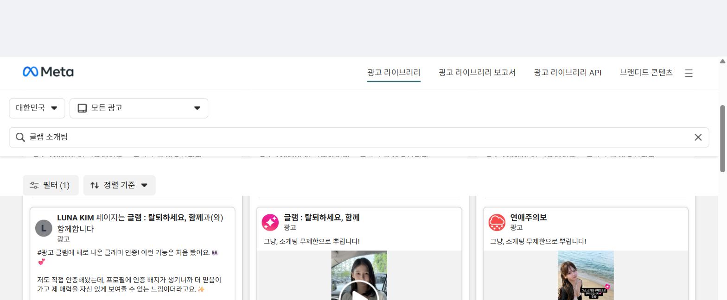
Task: Open 브랜디드 콘텐츠 tab
Action: pyautogui.click(x=646, y=72)
